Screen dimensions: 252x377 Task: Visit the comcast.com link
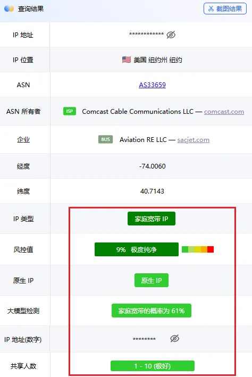[x=224, y=112]
